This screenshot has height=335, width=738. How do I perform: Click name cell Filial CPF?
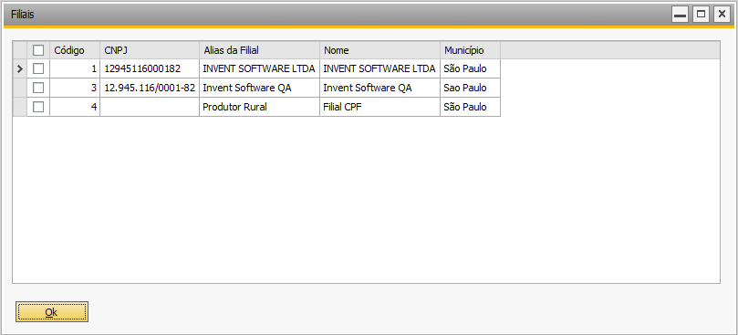click(x=379, y=107)
